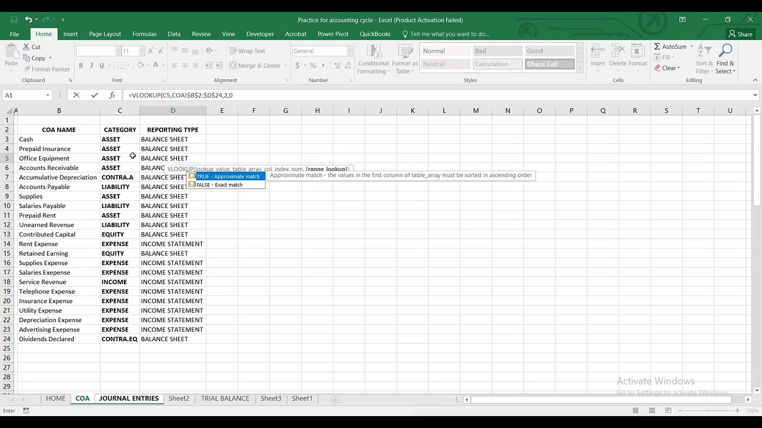
Task: Switch to TRIAL BALANCE sheet tab
Action: click(225, 398)
